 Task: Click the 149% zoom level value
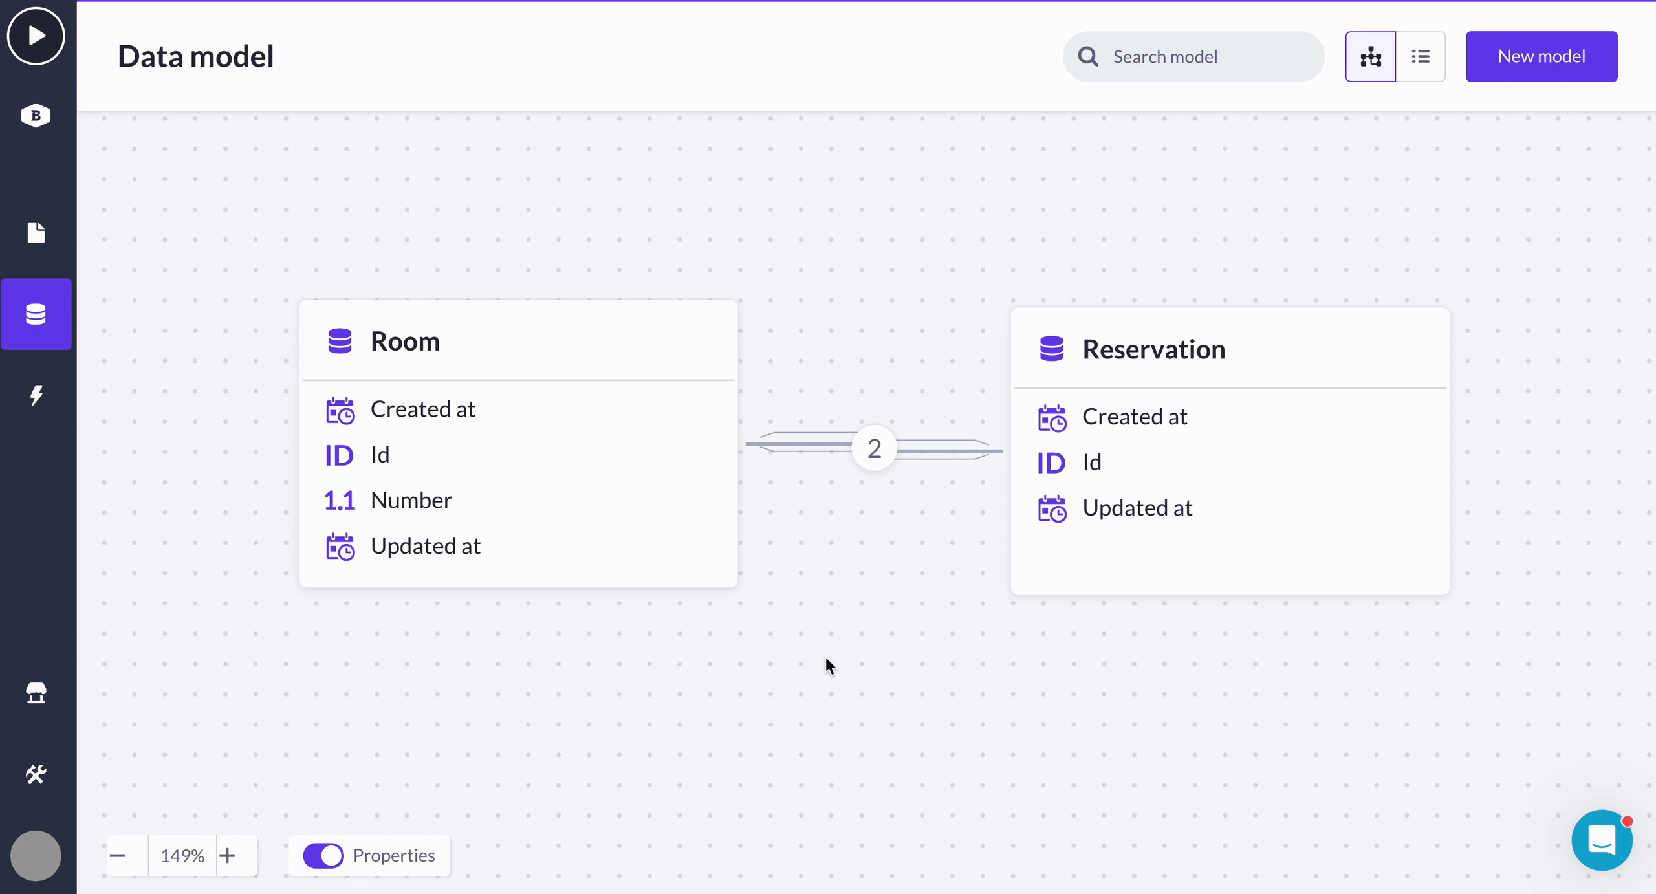[182, 856]
